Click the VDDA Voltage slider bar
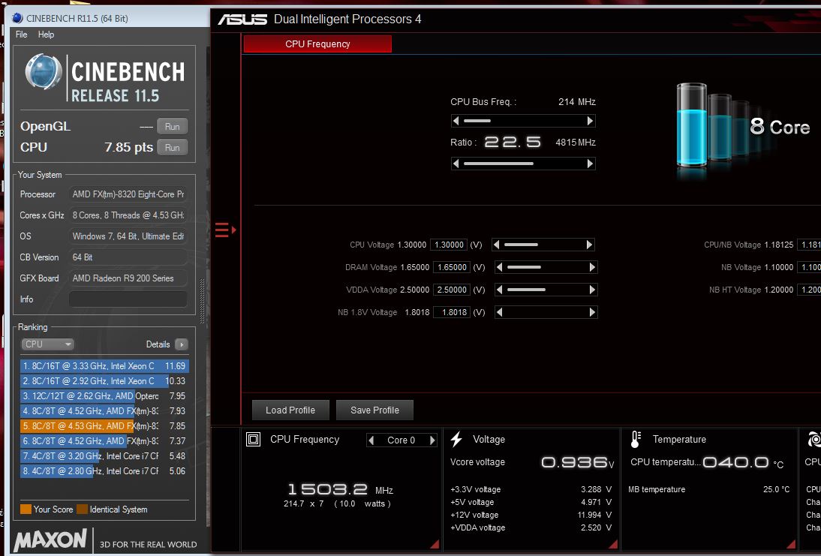This screenshot has width=821, height=556. coord(546,290)
